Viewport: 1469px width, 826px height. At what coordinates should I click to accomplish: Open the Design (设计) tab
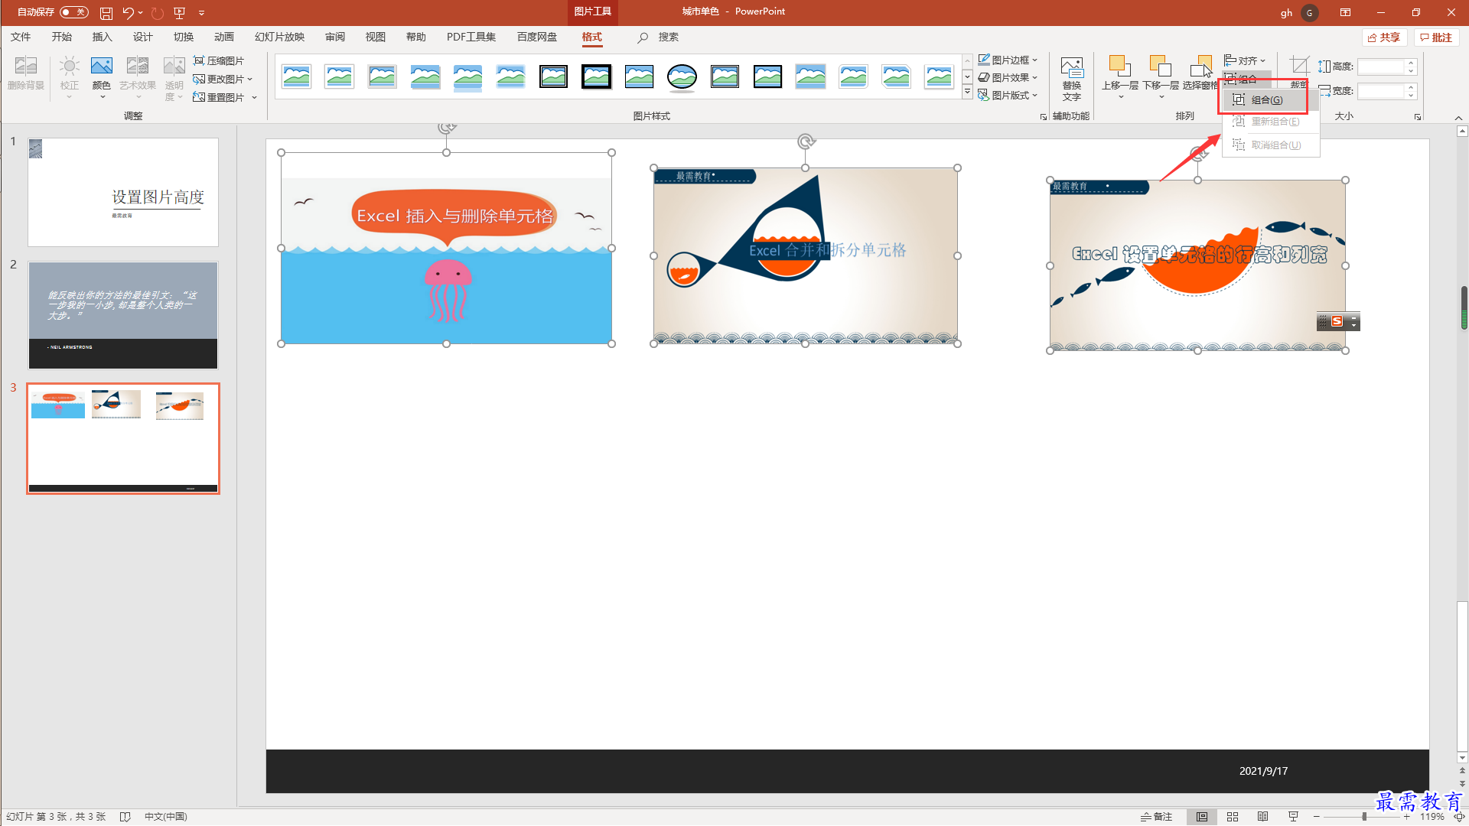pos(142,37)
